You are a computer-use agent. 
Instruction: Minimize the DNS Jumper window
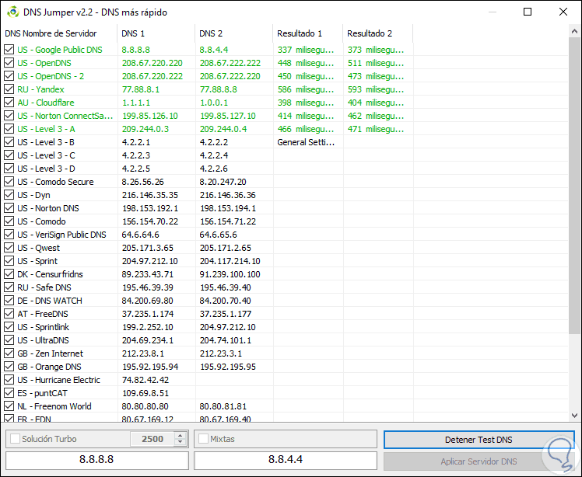[493, 12]
